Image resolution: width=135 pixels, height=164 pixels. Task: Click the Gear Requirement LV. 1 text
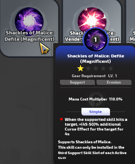click(94, 76)
